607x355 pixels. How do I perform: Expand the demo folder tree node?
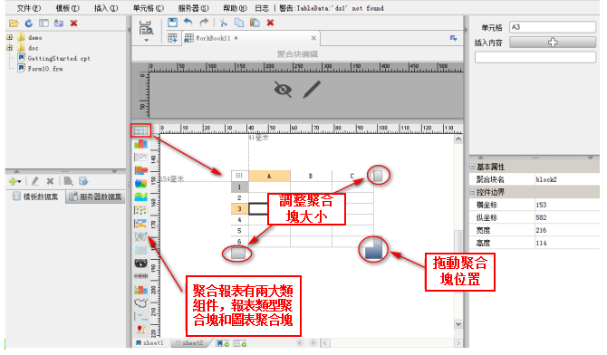pos(10,37)
